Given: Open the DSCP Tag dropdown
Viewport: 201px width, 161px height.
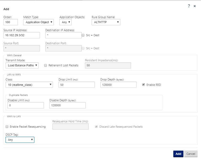Looking at the screenshot, I should tap(20, 140).
